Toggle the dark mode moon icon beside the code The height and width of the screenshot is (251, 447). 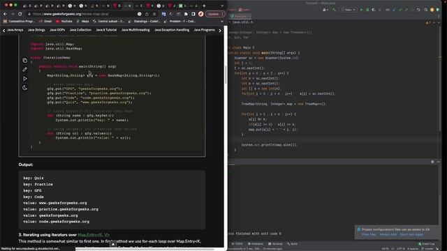click(25, 88)
